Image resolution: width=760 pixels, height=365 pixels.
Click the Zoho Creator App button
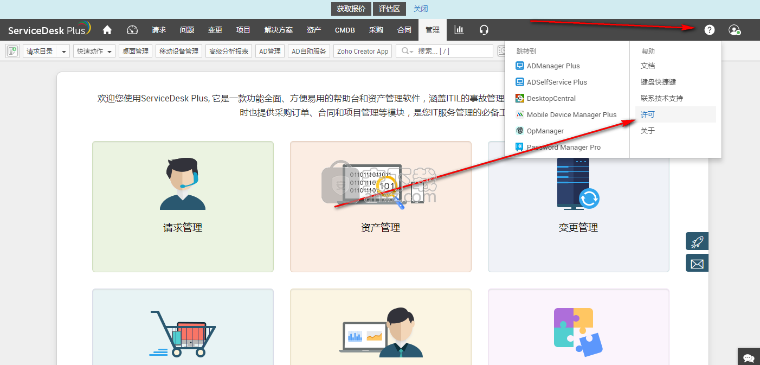click(363, 51)
